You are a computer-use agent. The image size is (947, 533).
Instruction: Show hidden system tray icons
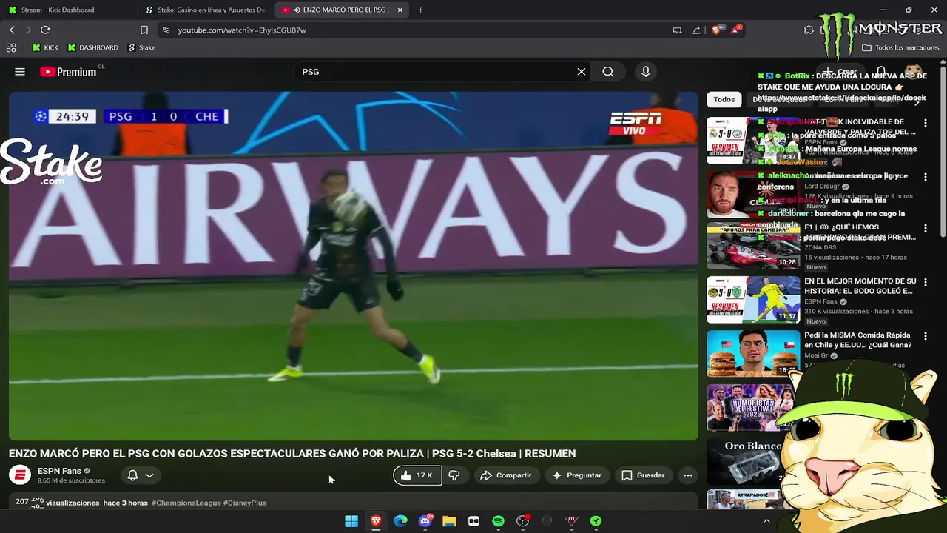click(x=766, y=521)
